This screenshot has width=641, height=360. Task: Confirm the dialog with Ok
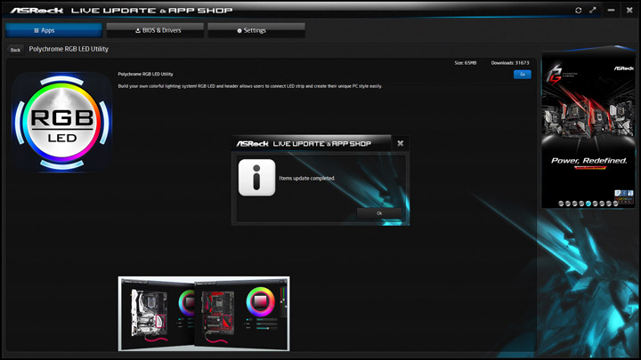coord(379,213)
